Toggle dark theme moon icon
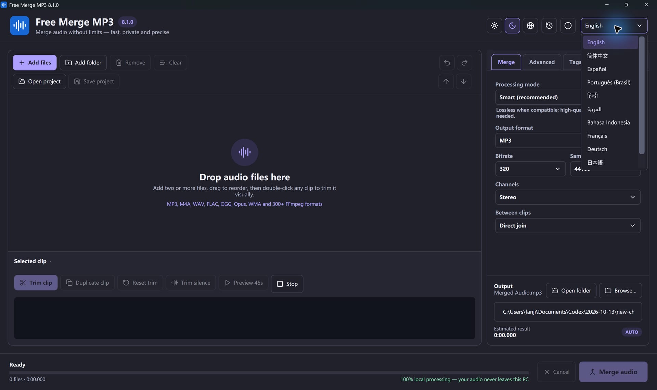657x390 pixels. click(x=512, y=26)
